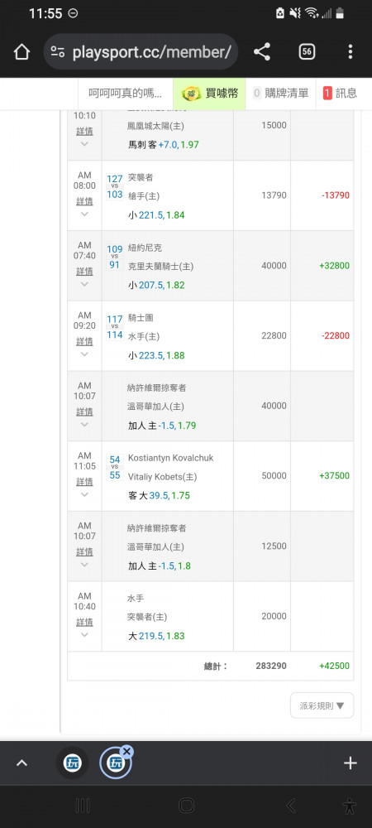The image size is (372, 828).
Task: Open the 買噱幣 tab
Action: (210, 94)
